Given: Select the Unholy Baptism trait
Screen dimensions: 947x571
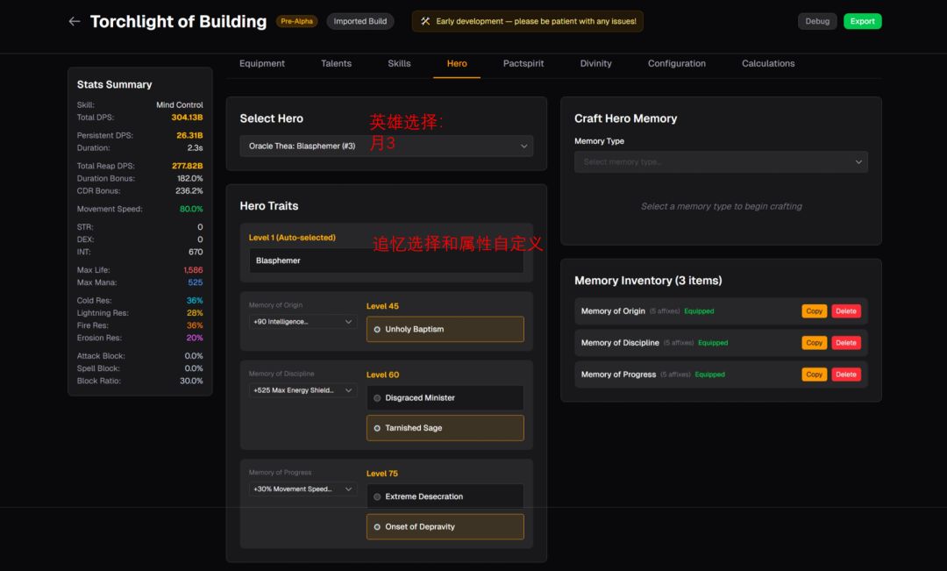Looking at the screenshot, I should pos(445,329).
